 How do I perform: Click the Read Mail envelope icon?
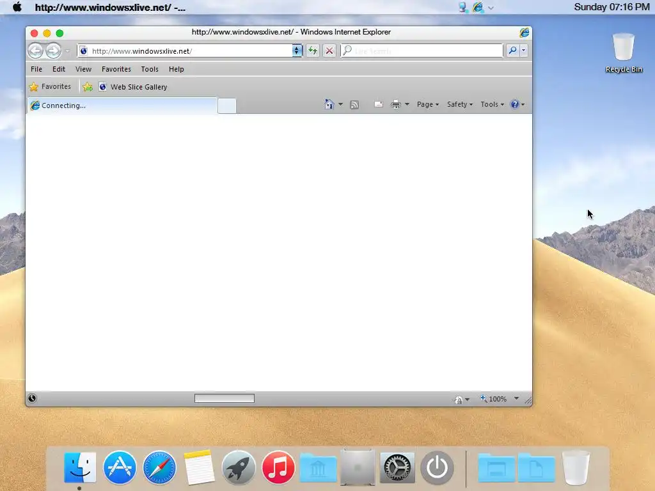point(379,104)
